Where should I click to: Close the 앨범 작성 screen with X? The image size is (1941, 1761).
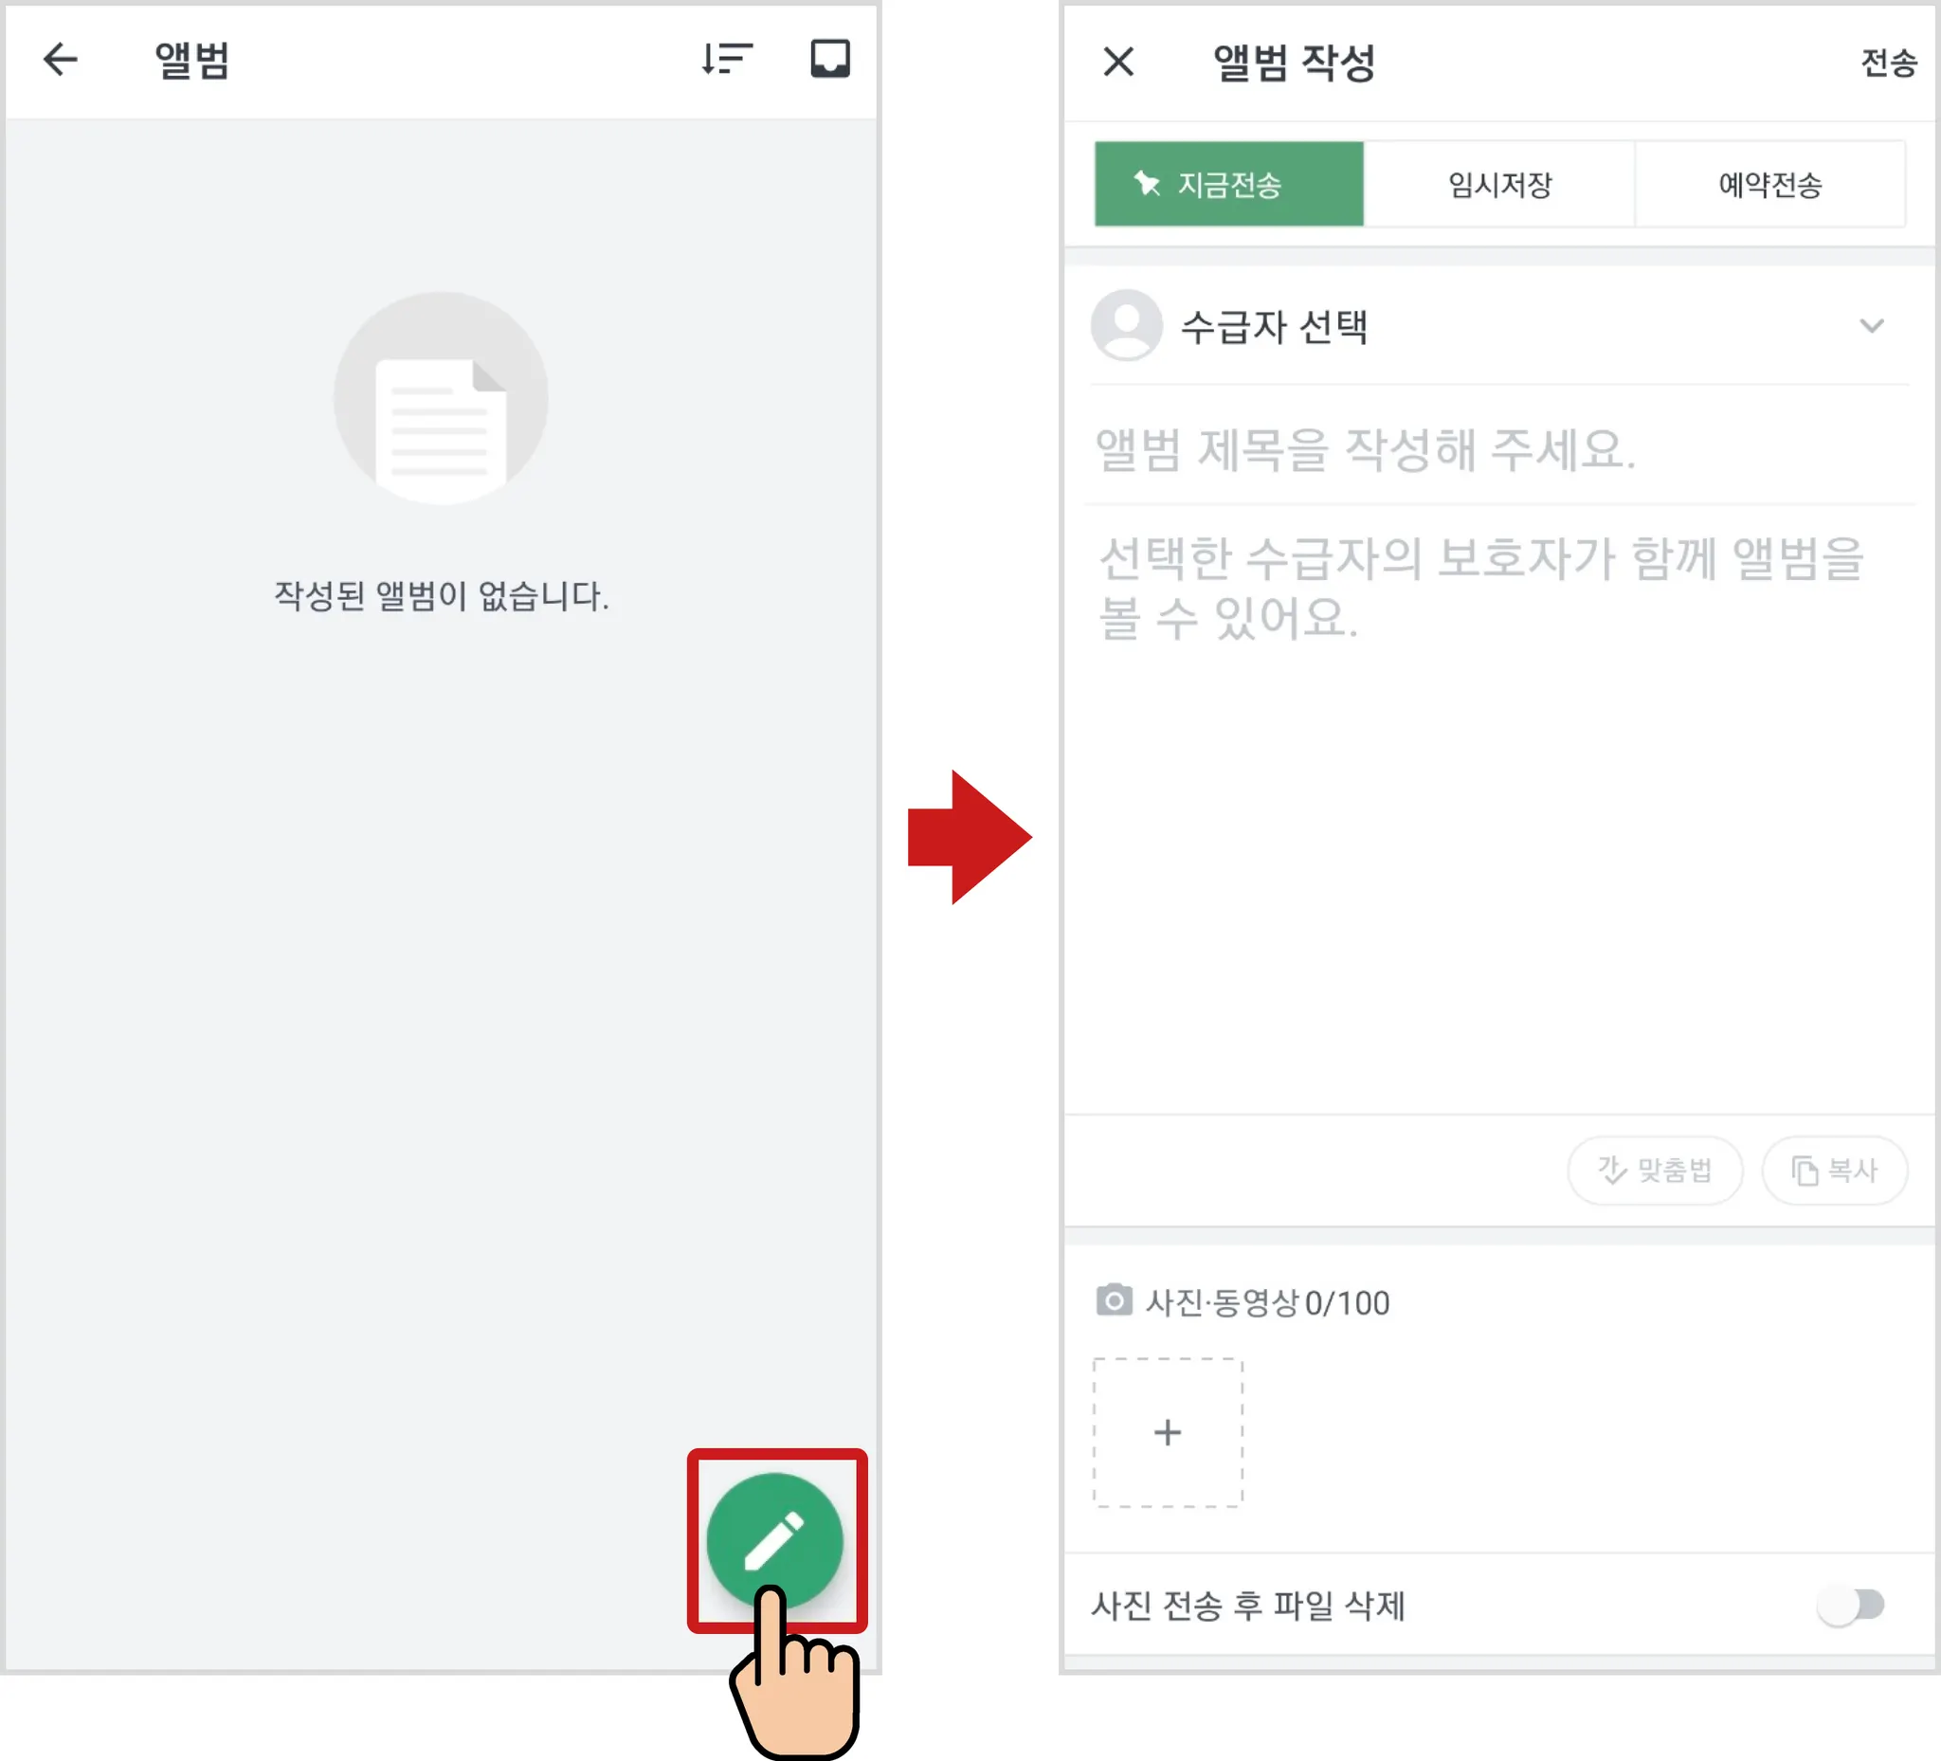1118,63
